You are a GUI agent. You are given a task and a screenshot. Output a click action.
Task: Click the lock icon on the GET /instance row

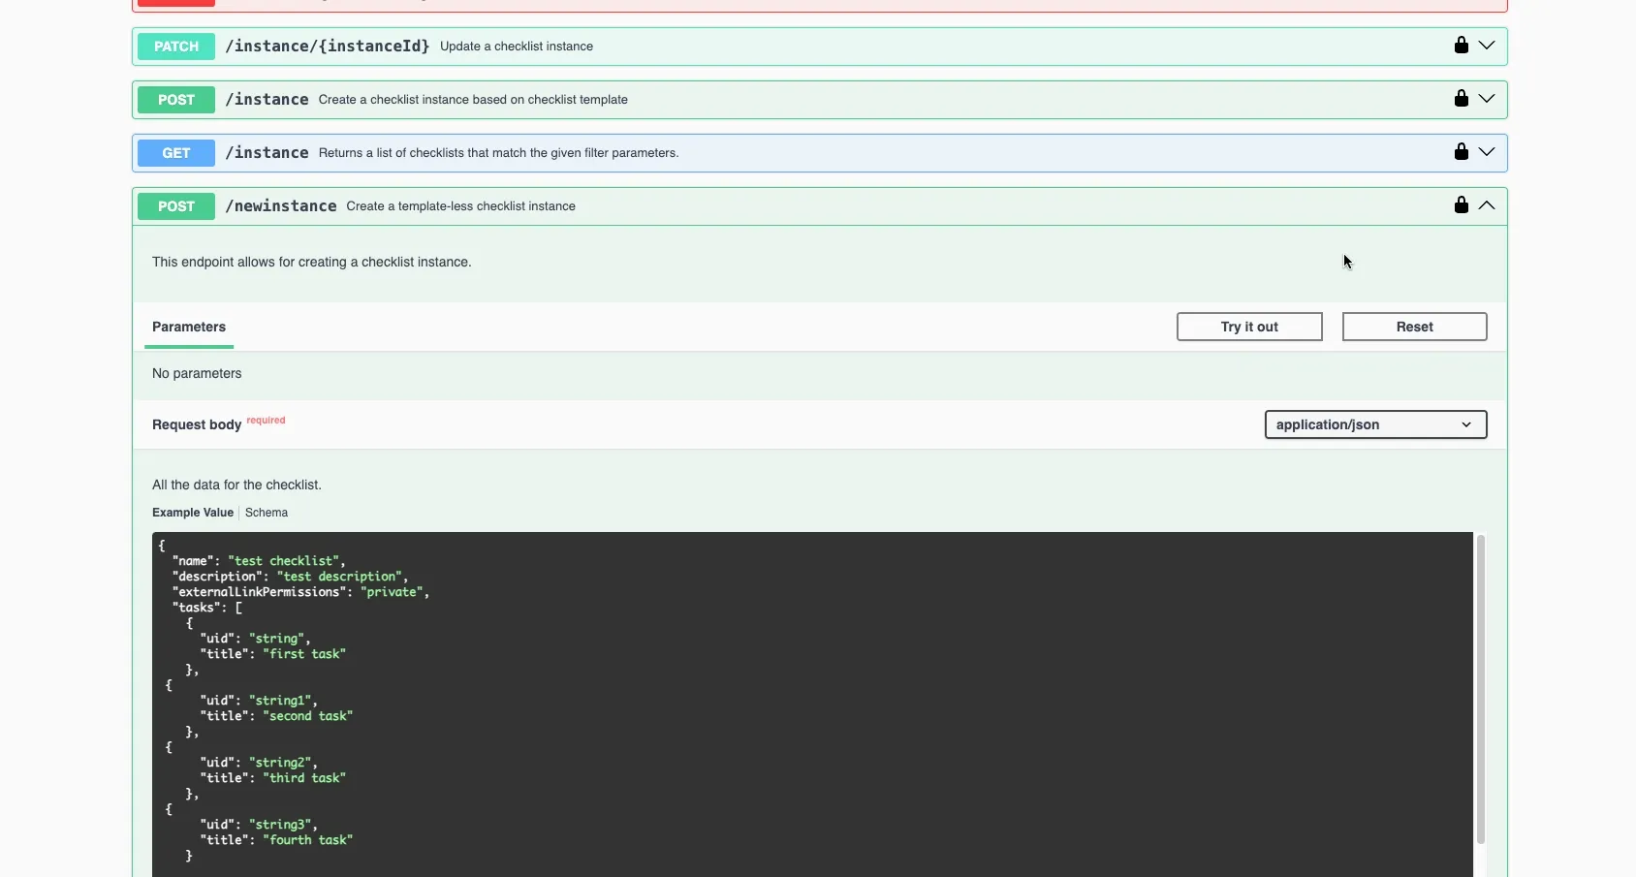point(1461,151)
